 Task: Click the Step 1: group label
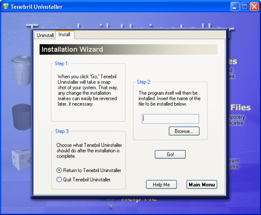point(62,64)
